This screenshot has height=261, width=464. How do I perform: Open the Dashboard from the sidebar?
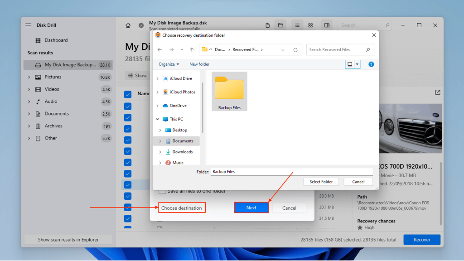pyautogui.click(x=54, y=40)
